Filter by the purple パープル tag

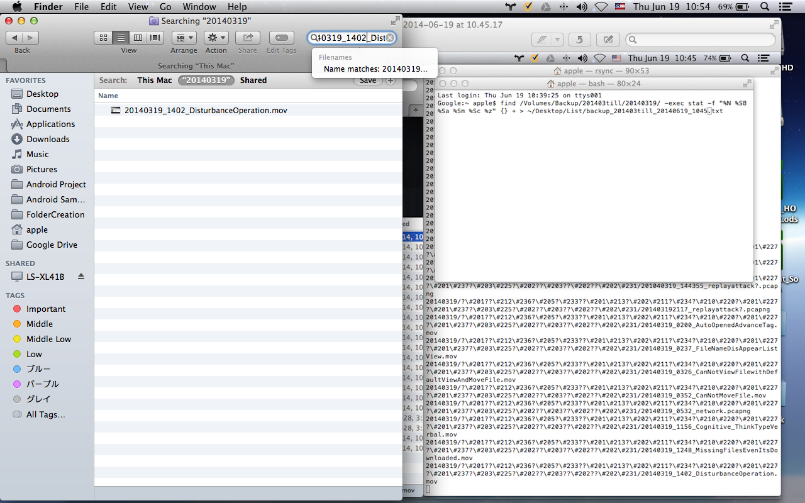point(43,384)
